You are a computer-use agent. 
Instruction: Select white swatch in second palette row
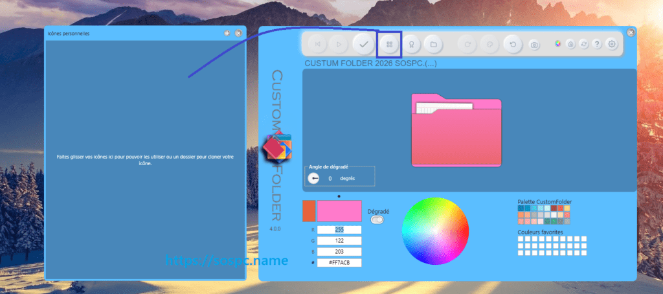pyautogui.click(x=554, y=215)
